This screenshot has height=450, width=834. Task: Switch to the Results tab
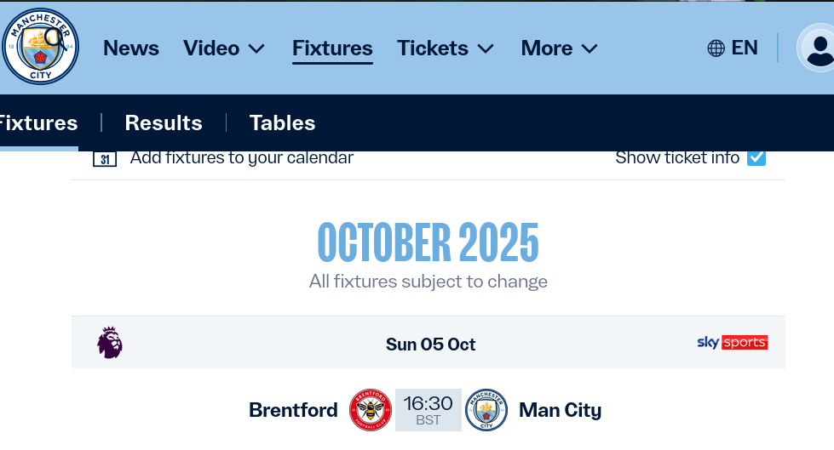(x=164, y=123)
